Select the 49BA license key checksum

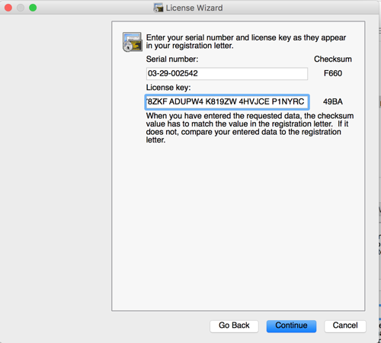(333, 102)
